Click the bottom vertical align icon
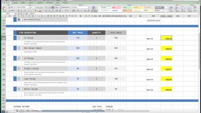Screen dimensions: 201x113 (x=53, y=8)
